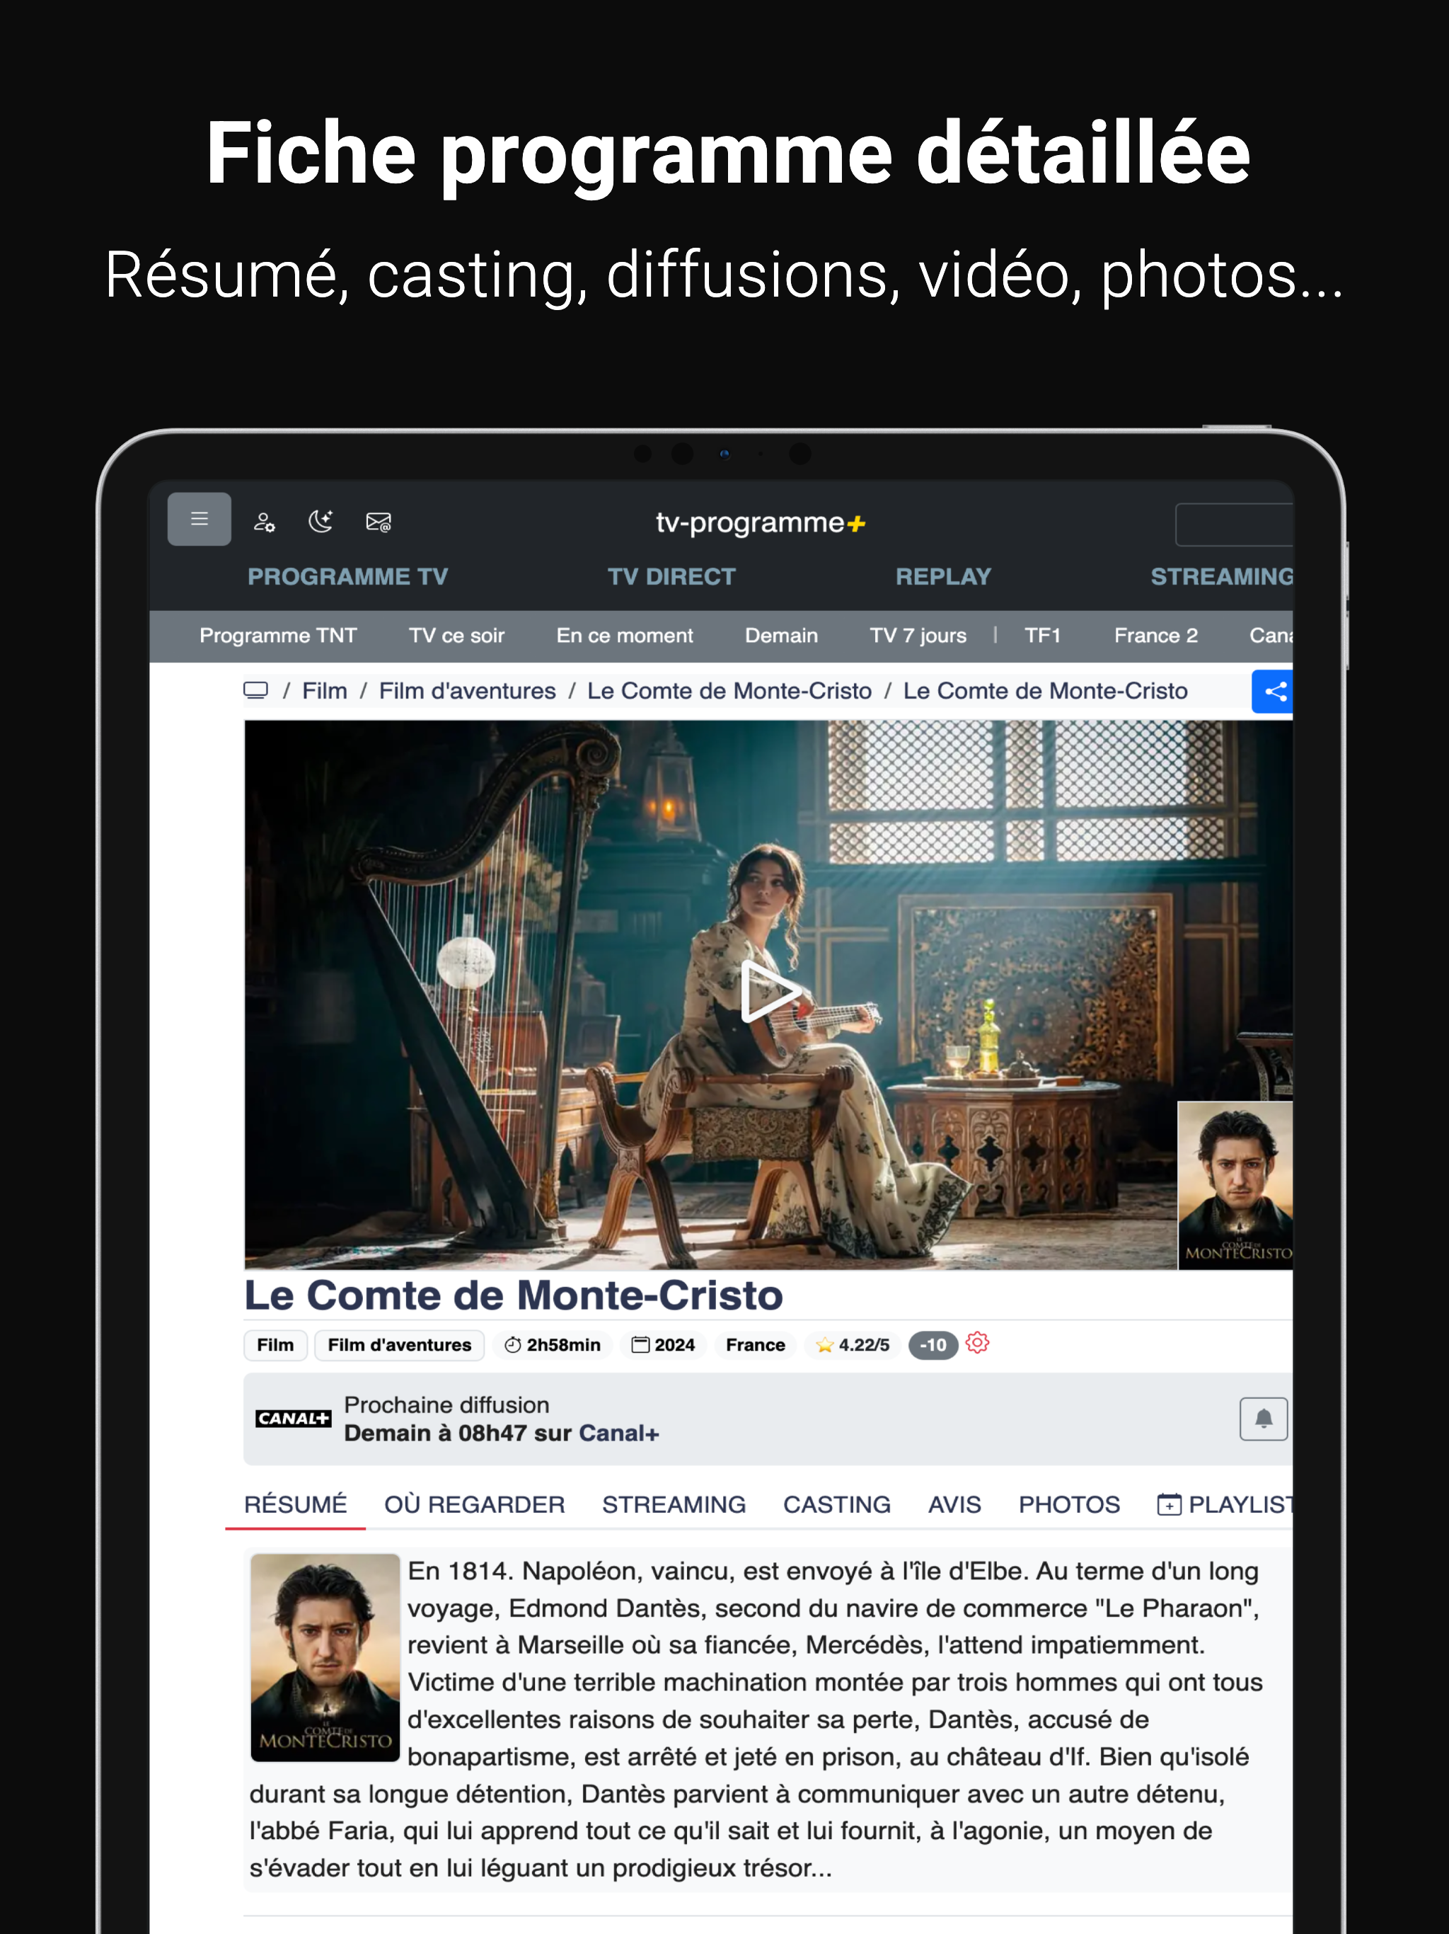Image resolution: width=1449 pixels, height=1934 pixels.
Task: Click the 2h58min duration badge
Action: tap(553, 1345)
